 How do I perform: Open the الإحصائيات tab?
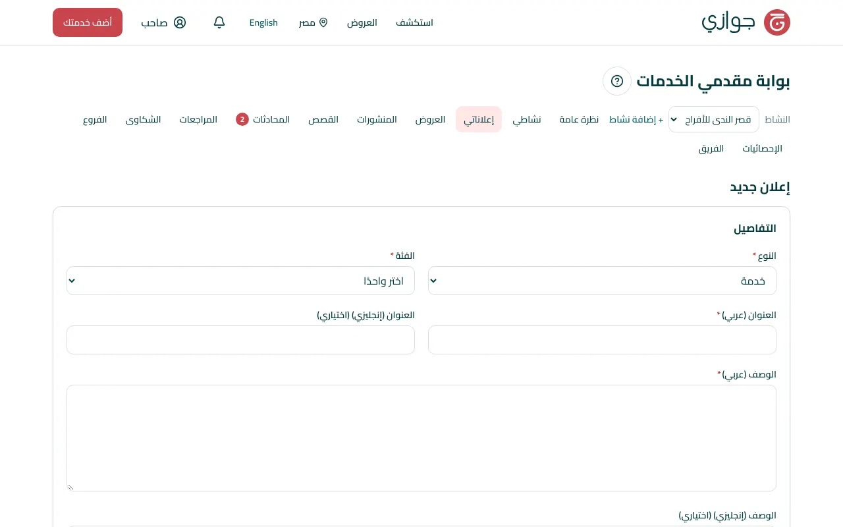pyautogui.click(x=762, y=148)
